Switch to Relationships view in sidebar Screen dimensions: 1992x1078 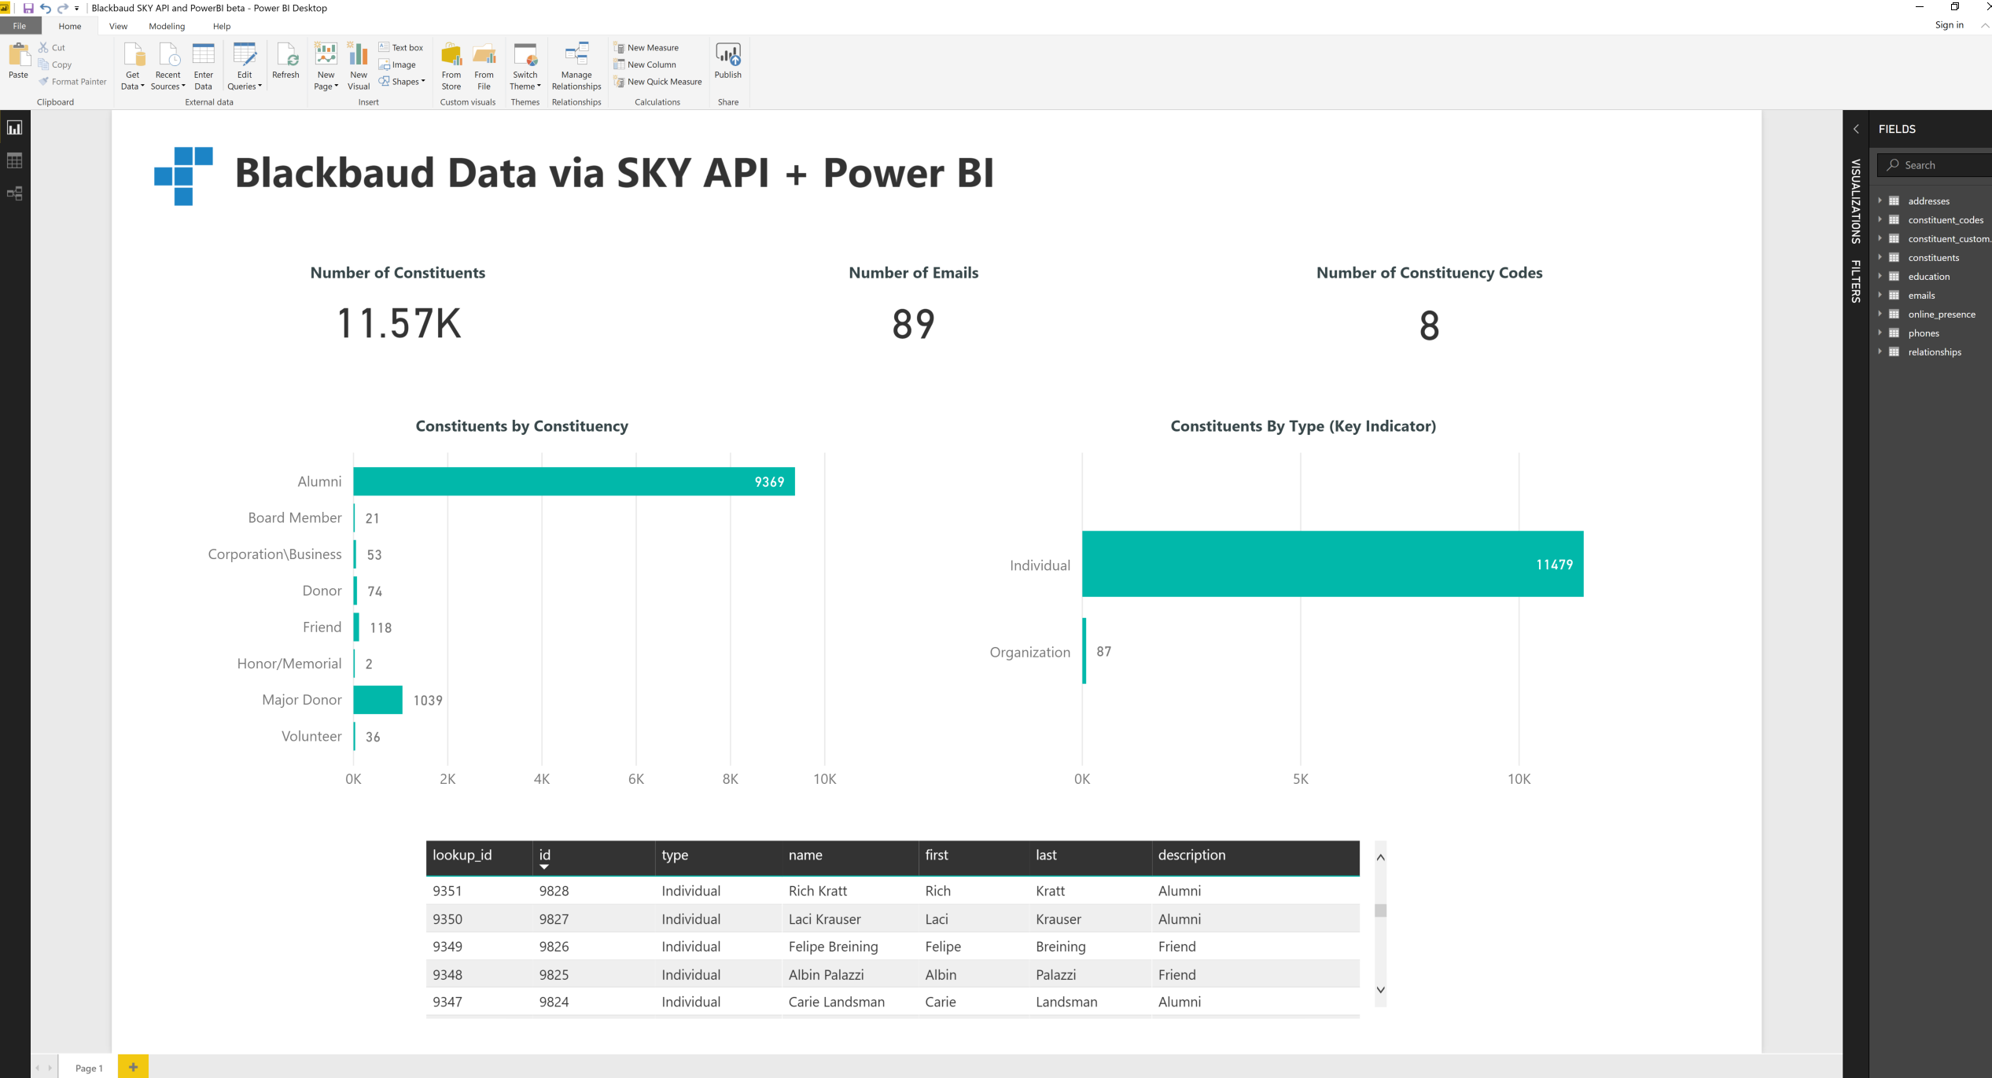(x=14, y=193)
